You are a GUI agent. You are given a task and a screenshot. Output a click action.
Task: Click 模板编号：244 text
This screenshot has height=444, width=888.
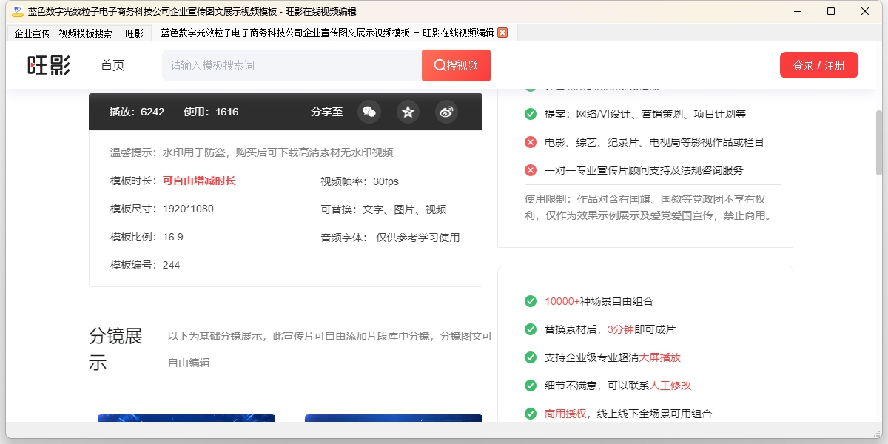[x=145, y=266]
